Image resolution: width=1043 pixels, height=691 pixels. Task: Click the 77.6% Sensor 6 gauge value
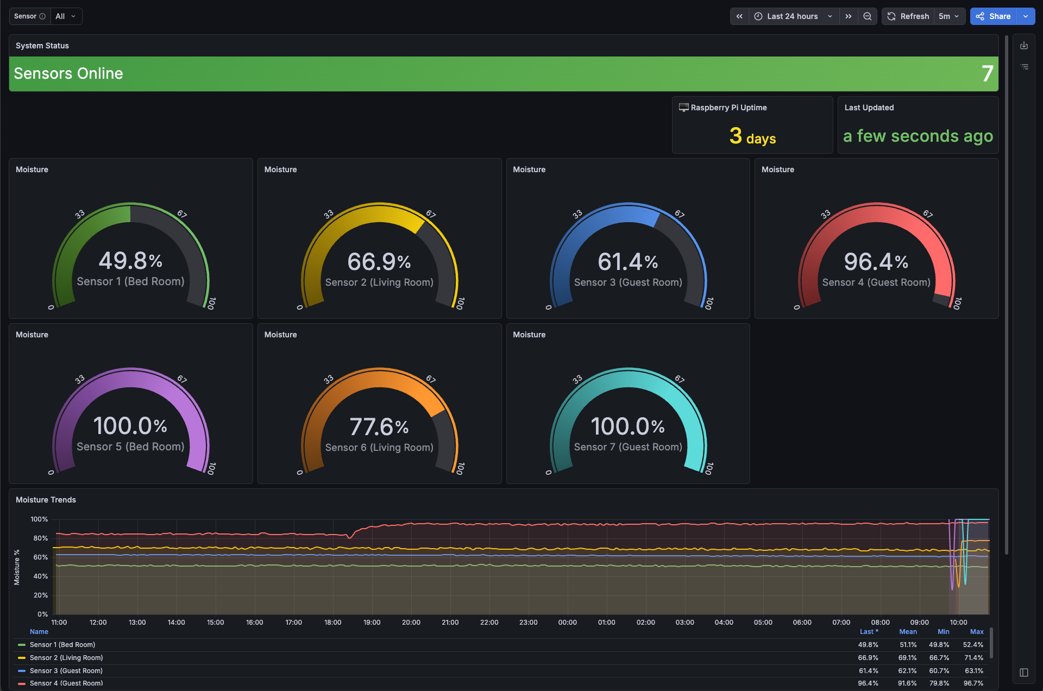pyautogui.click(x=379, y=427)
